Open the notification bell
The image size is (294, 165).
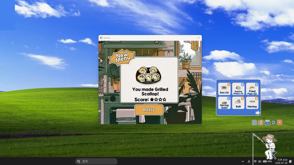[x=291, y=162]
